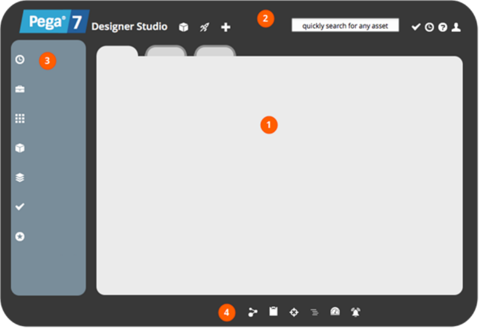The width and height of the screenshot is (479, 328).
Task: Click the plus create icon
Action: (226, 27)
